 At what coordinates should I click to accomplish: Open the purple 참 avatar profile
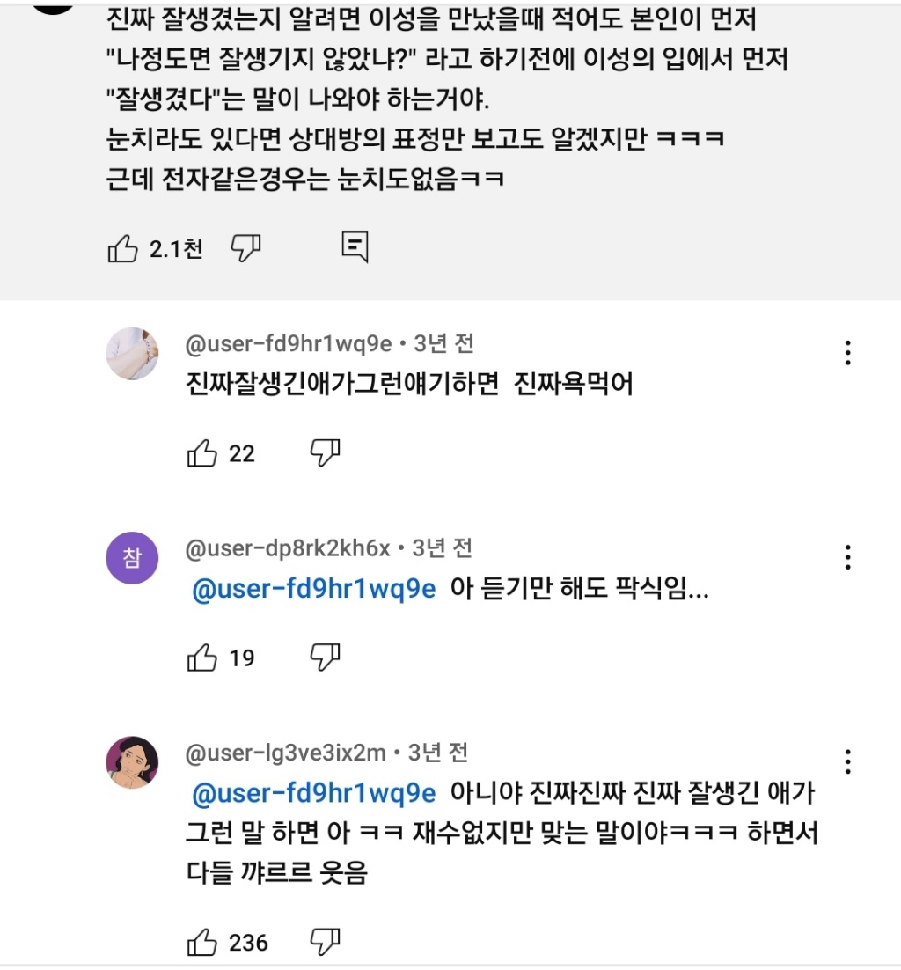tap(132, 558)
